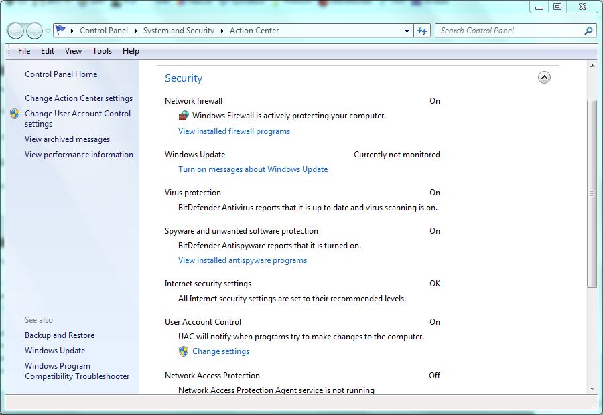Open Change Action Center settings
The image size is (603, 415).
coord(79,98)
